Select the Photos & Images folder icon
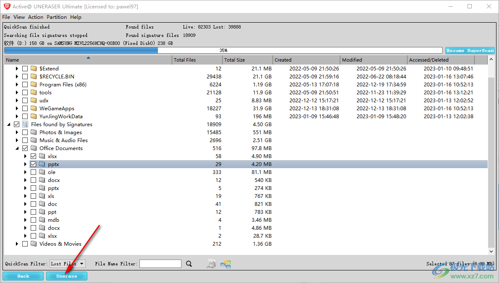Image resolution: width=499 pixels, height=283 pixels. tap(34, 132)
